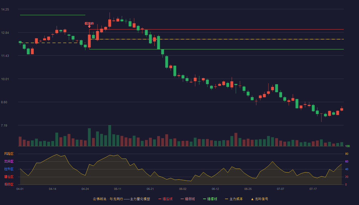359x205 pixels.
Task: Click the 05-11 date label
Action: pyautogui.click(x=118, y=189)
